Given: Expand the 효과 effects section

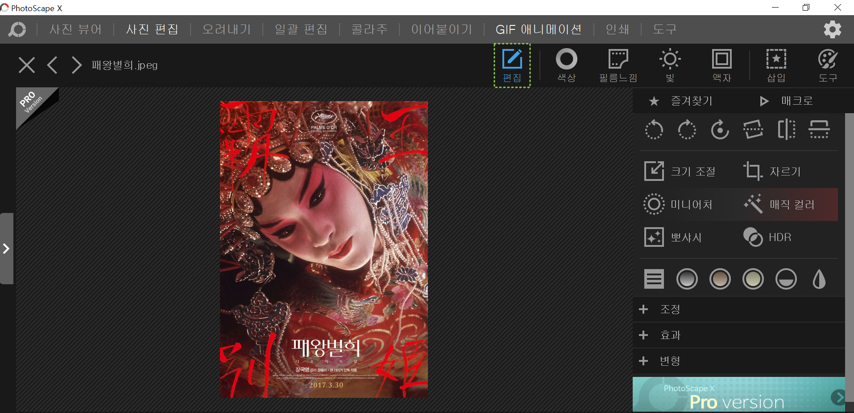Looking at the screenshot, I should point(739,335).
